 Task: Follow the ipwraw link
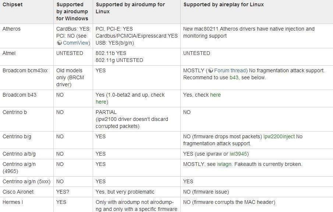[x=216, y=154]
